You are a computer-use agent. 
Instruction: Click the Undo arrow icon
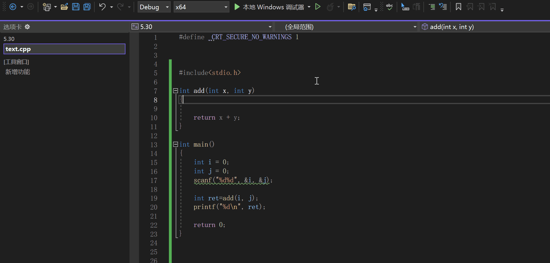pyautogui.click(x=102, y=7)
